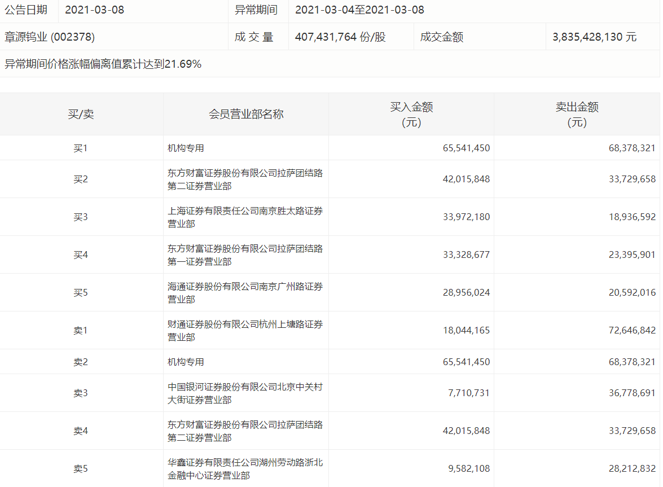Open 东方财富拉萨团结路第一证券营业部 entry
Image resolution: width=663 pixels, height=487 pixels.
[245, 255]
